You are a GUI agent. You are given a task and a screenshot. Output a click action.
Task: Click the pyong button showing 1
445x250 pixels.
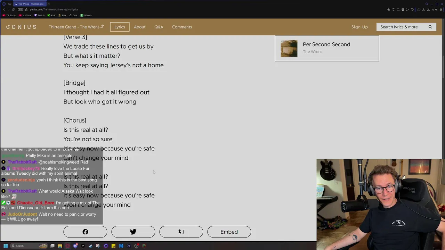[181, 232]
